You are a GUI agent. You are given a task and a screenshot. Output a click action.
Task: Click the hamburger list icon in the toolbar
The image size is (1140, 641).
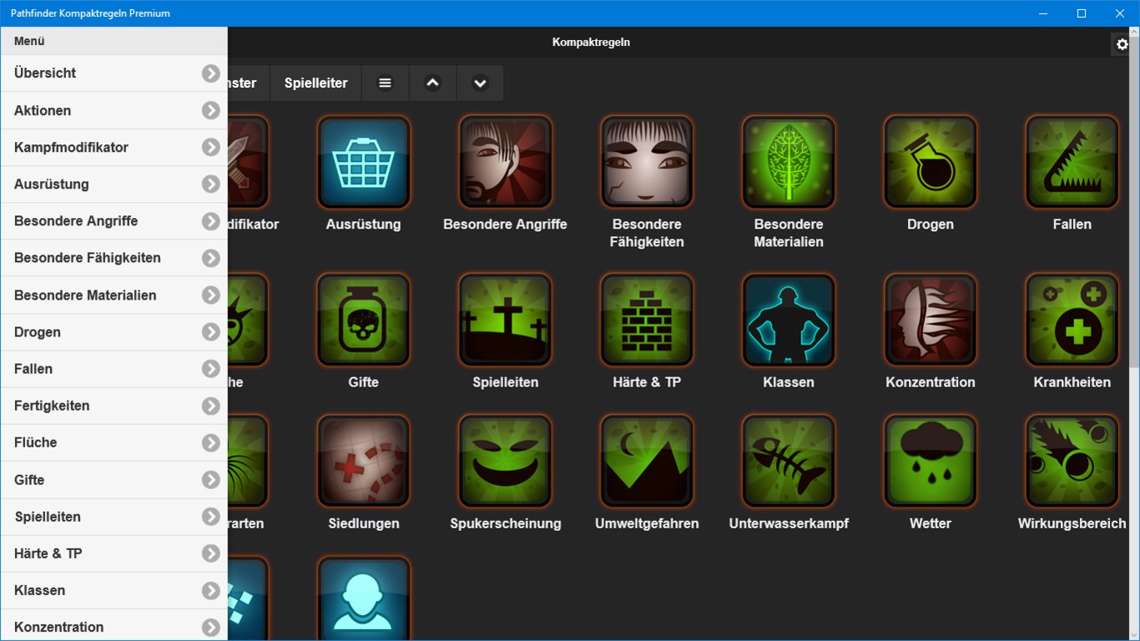385,83
